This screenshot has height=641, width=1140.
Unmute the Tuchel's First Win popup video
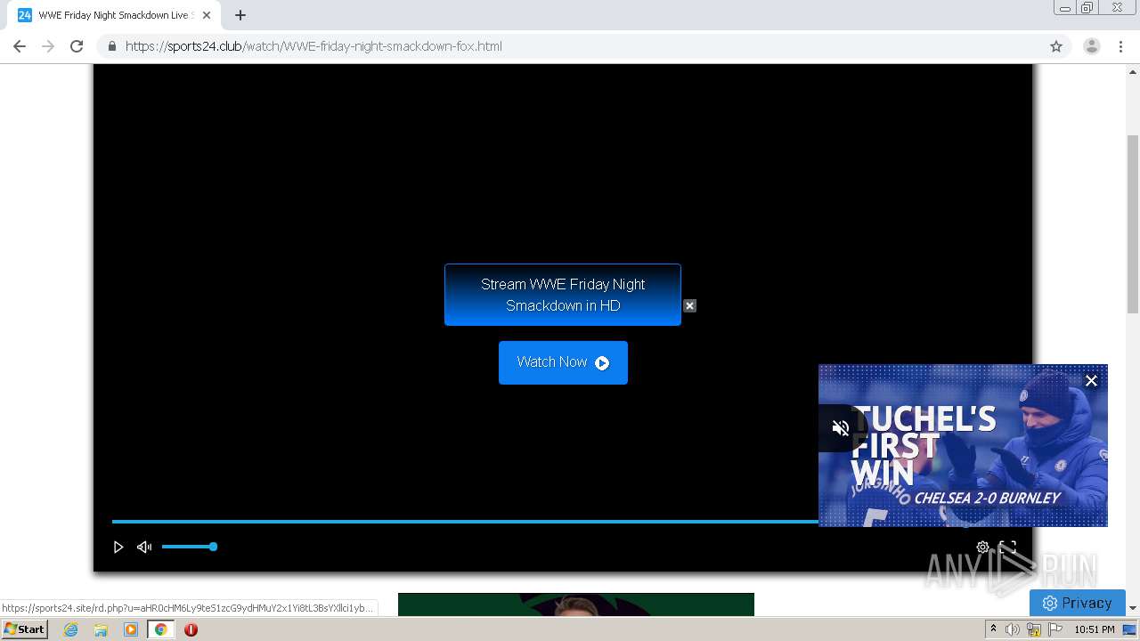(x=840, y=428)
